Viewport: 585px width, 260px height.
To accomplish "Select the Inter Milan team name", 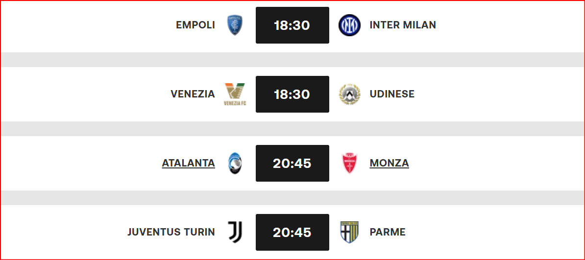I will pos(403,25).
